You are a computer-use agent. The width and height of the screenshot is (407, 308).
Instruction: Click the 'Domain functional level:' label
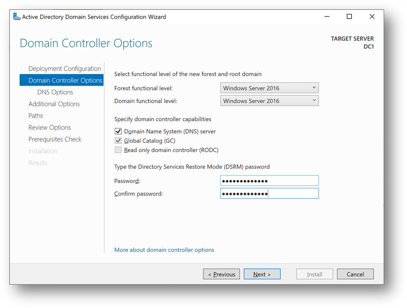pyautogui.click(x=146, y=101)
